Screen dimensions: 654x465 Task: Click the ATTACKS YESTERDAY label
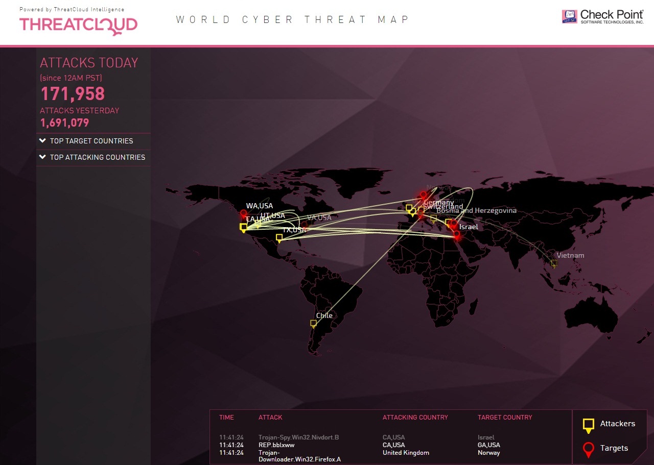click(80, 111)
